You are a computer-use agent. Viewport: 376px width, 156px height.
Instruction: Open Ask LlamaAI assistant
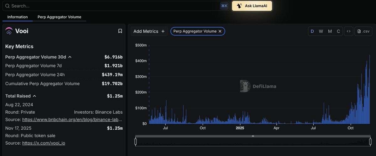tap(252, 6)
